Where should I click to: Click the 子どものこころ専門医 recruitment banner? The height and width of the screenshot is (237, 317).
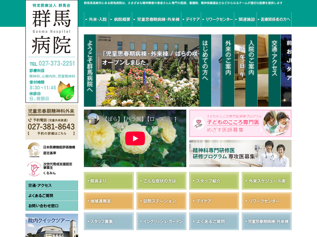coord(240,123)
